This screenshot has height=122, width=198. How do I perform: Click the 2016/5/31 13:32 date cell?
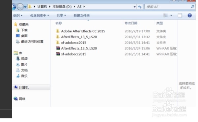(x=137, y=37)
